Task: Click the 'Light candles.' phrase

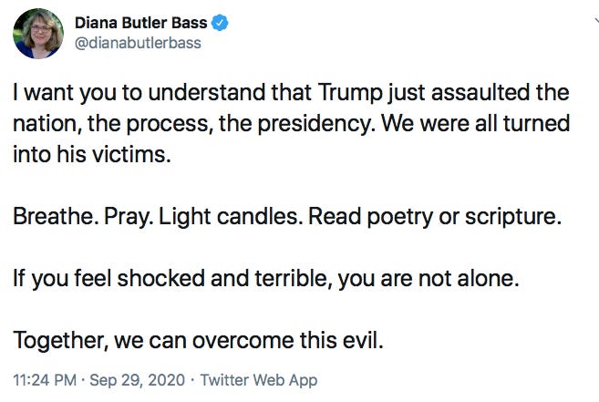Action: tap(231, 216)
